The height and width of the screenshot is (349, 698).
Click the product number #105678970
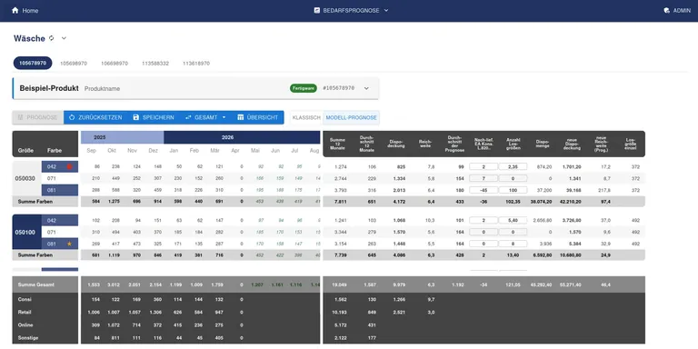click(x=339, y=88)
